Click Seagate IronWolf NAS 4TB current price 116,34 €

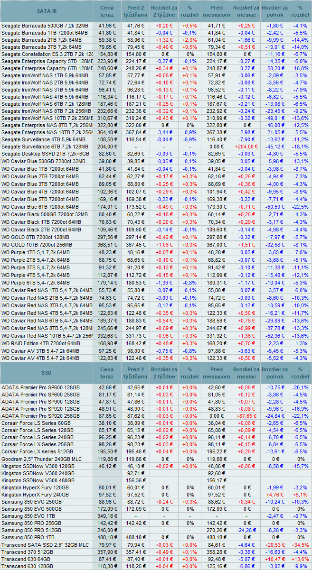click(x=107, y=97)
